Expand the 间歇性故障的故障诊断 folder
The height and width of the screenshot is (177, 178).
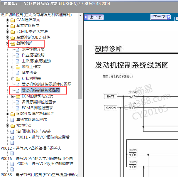[7, 114]
